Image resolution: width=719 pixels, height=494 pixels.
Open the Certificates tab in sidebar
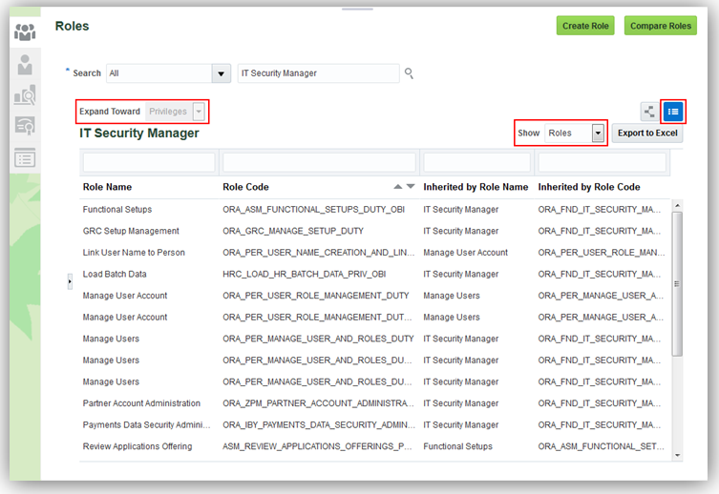tap(25, 127)
